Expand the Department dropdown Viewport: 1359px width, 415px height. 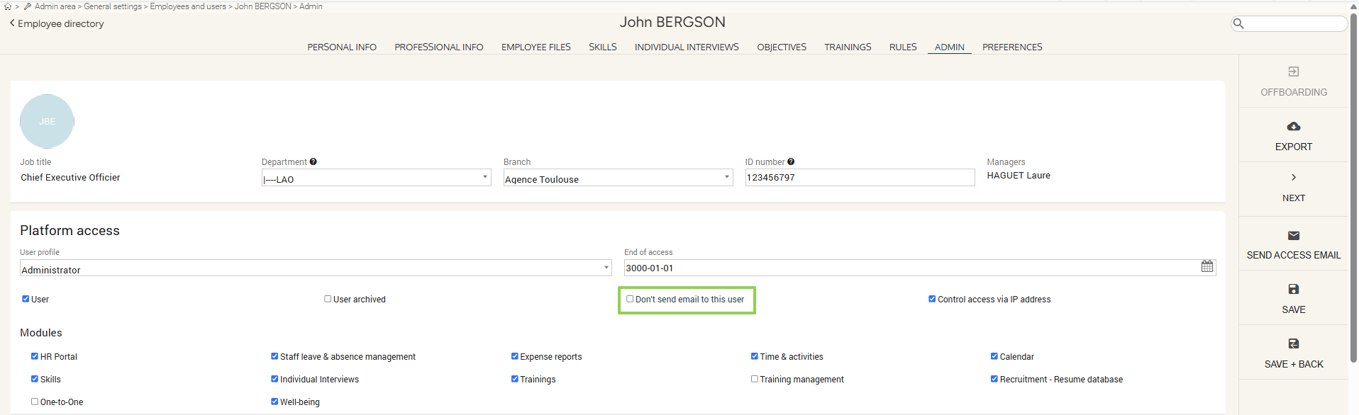(x=376, y=178)
